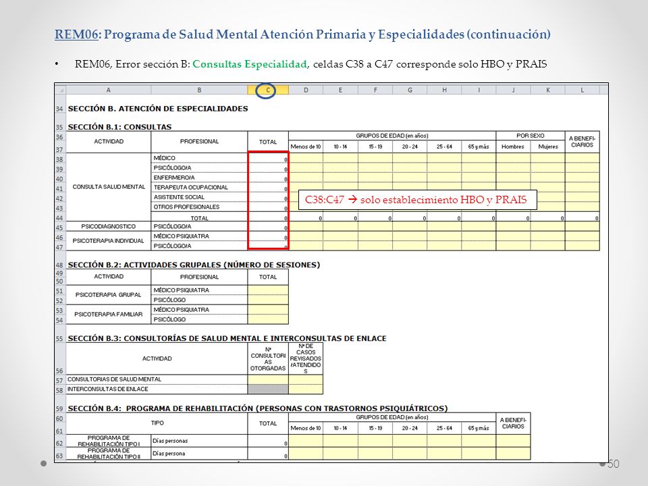Click the 'Hombres' column heading

(513, 146)
